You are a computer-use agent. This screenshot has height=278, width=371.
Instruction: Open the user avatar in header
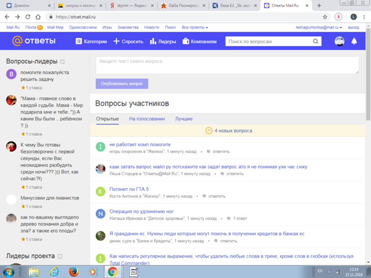tap(339, 41)
